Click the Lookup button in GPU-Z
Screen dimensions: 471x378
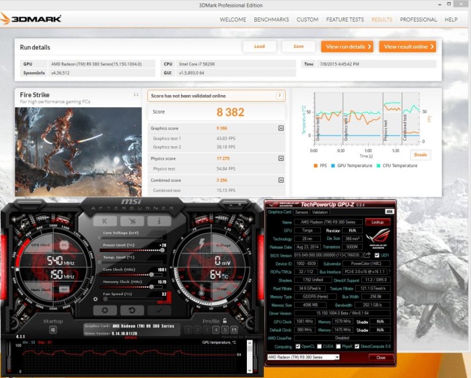pyautogui.click(x=377, y=222)
